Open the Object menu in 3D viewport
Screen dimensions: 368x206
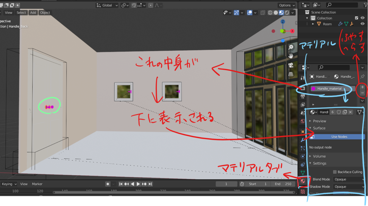(x=45, y=13)
